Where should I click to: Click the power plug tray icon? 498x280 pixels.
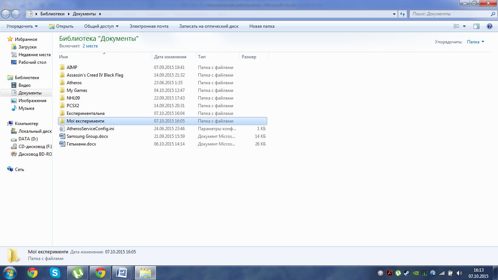pos(451,273)
